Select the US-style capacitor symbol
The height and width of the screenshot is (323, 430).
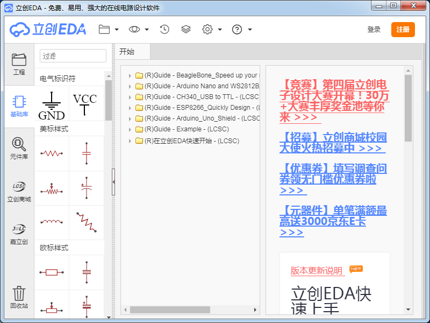[87, 153]
